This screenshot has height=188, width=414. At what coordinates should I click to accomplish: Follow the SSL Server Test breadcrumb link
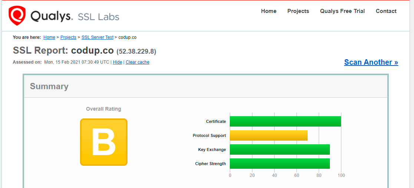[97, 37]
